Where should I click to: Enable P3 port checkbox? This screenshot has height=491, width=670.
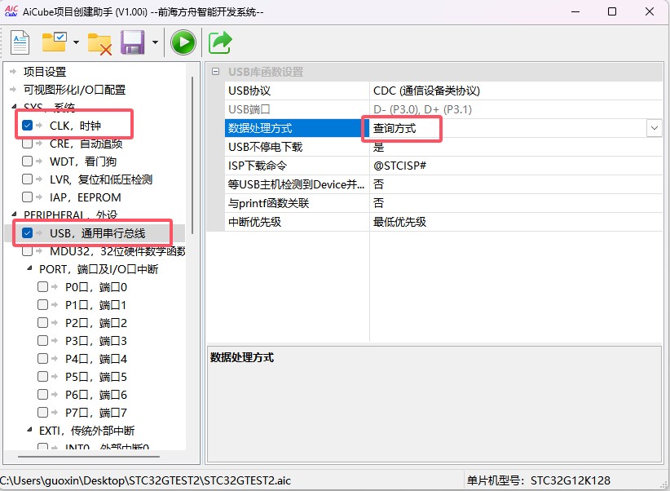pos(42,341)
